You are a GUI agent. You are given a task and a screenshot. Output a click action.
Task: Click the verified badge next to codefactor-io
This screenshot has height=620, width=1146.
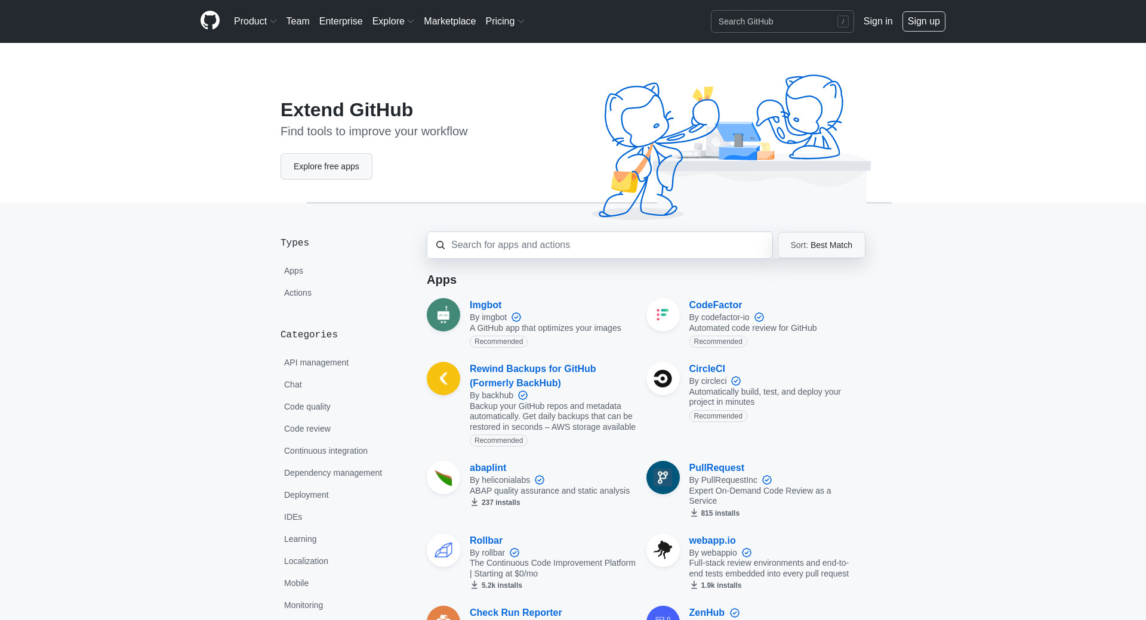[x=759, y=318]
